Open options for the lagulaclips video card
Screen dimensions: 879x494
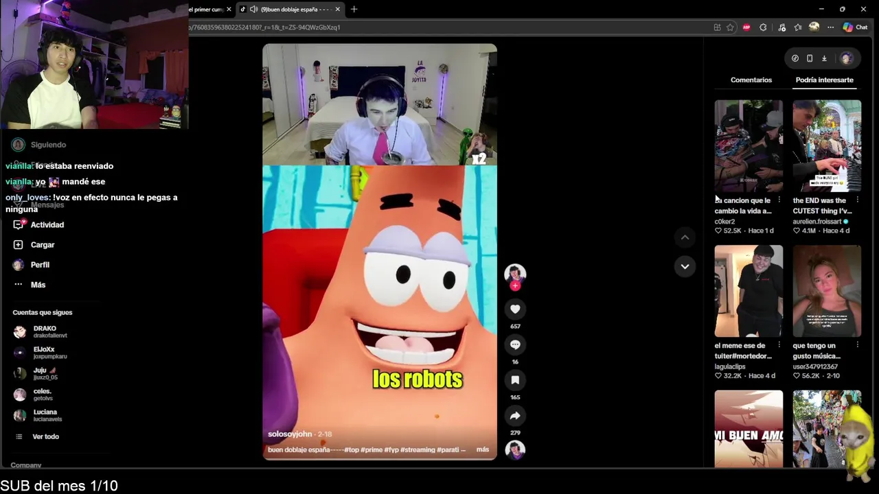(x=779, y=345)
